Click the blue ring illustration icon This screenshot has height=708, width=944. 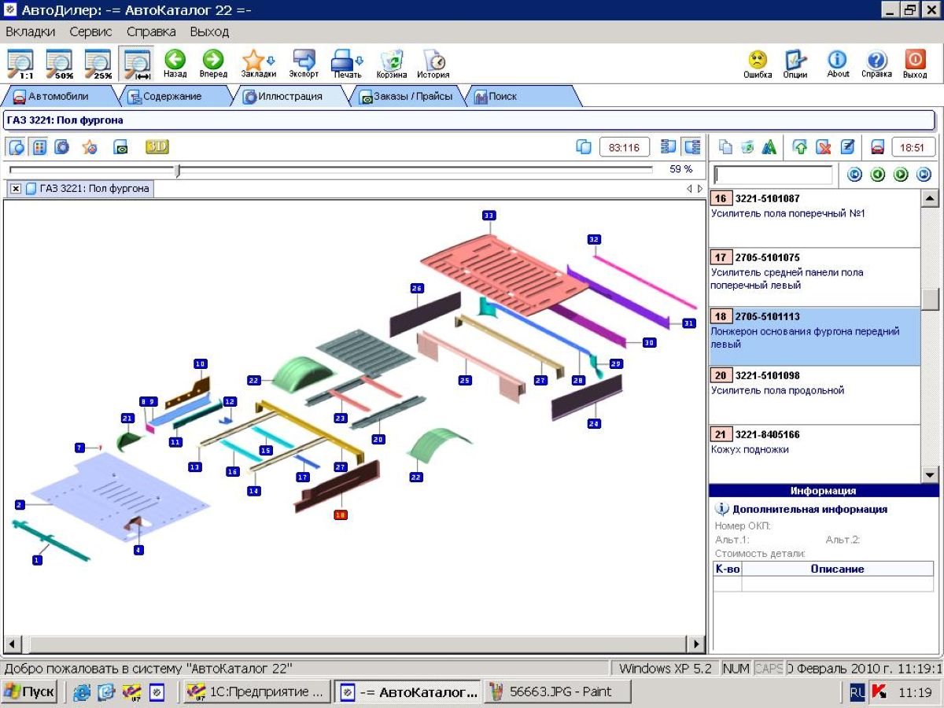61,146
